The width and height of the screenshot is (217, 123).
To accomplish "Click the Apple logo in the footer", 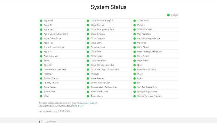I will point(40,122).
